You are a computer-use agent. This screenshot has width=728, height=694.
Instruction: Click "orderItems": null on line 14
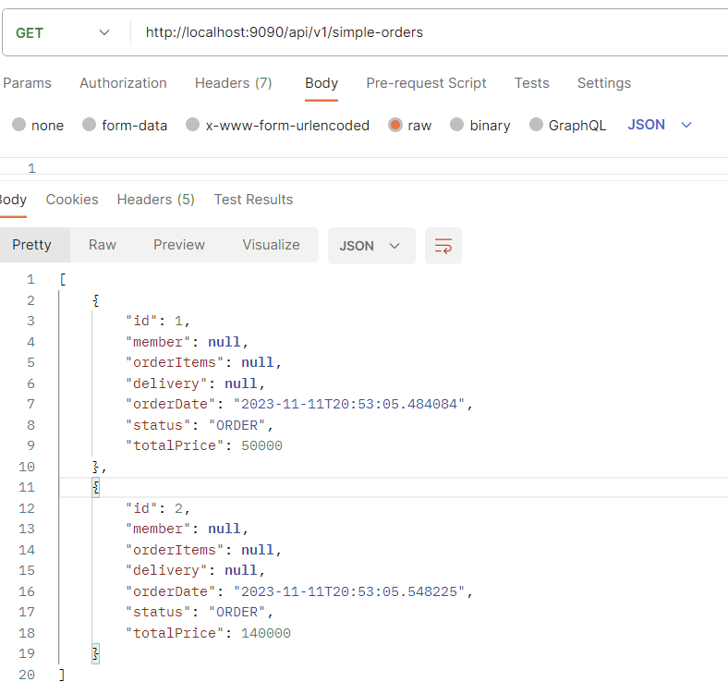pyautogui.click(x=203, y=550)
